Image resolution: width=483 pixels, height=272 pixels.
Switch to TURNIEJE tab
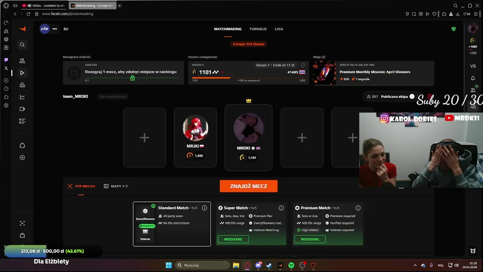(258, 29)
